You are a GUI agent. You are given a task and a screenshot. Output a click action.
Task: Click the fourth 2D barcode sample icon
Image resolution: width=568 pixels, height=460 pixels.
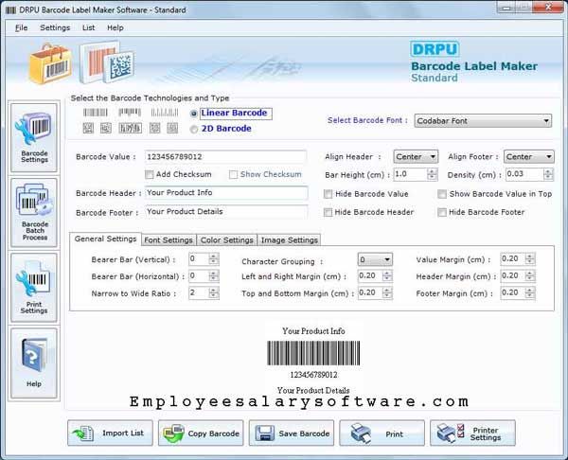[x=155, y=128]
